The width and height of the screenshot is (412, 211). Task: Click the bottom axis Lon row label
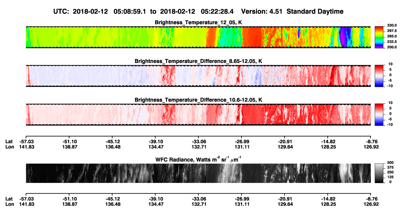pyautogui.click(x=10, y=204)
